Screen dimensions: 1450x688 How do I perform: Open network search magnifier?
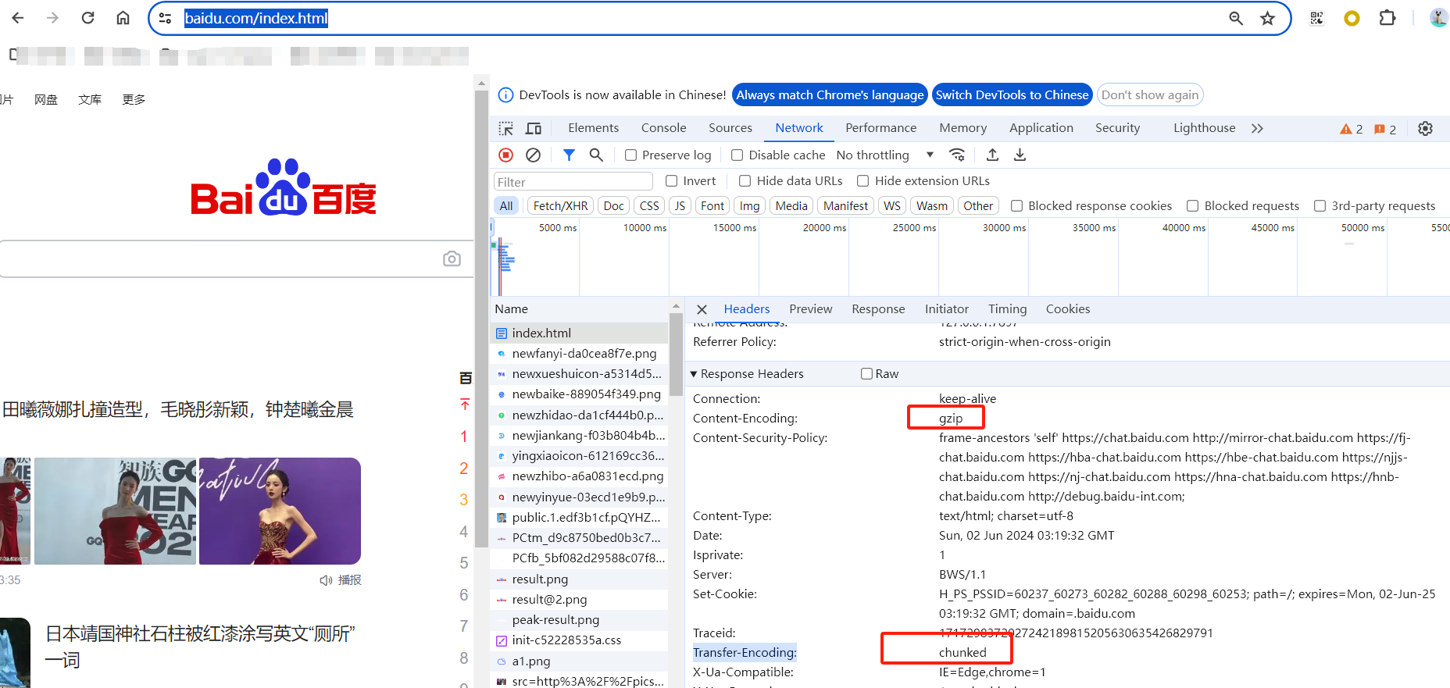coord(596,155)
